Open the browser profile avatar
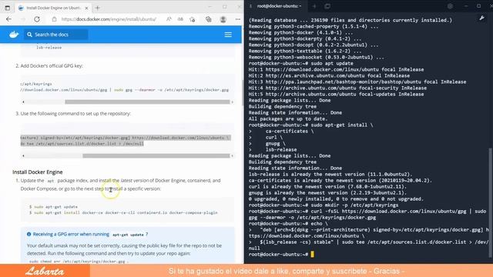 pos(223,19)
